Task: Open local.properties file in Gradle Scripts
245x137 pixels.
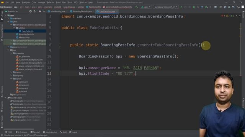Action: point(25,120)
